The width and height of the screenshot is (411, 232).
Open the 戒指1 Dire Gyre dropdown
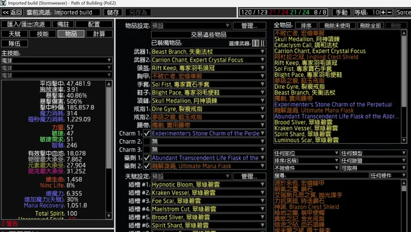click(209, 109)
